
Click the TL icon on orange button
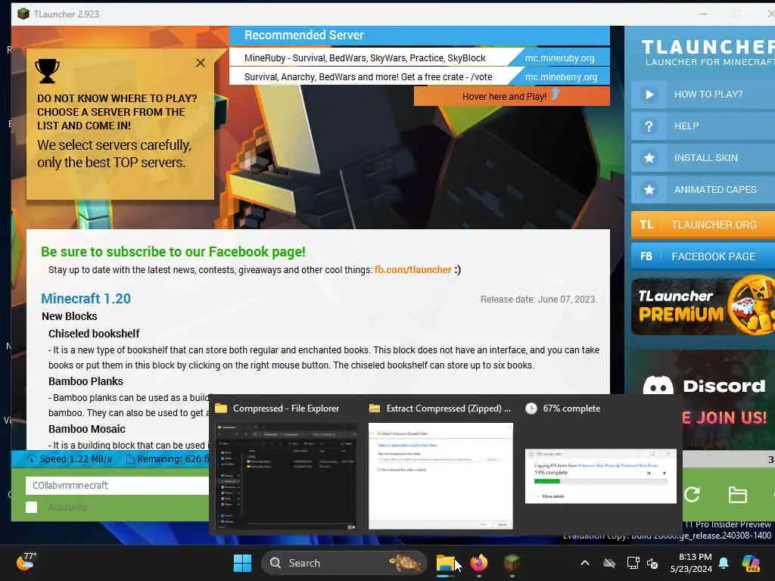(x=646, y=225)
